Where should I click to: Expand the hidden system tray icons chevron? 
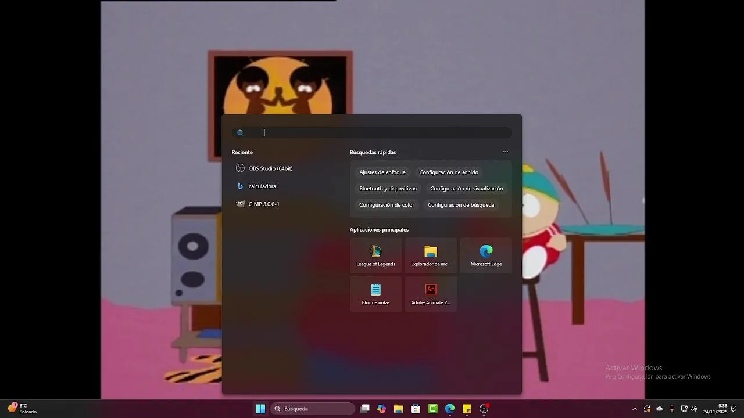tap(635, 409)
